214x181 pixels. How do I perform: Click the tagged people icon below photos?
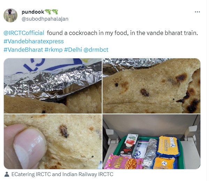point(7,174)
